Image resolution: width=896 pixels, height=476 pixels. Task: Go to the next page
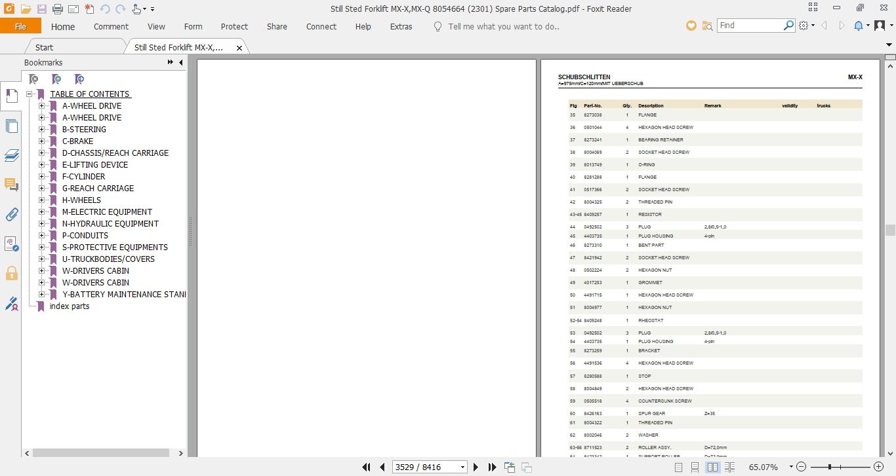(x=476, y=467)
